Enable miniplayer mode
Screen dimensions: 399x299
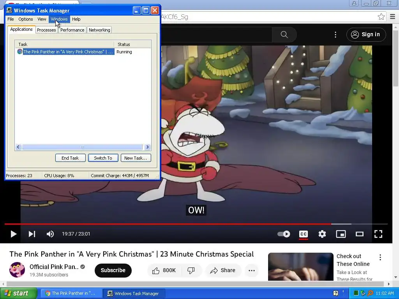(341, 234)
